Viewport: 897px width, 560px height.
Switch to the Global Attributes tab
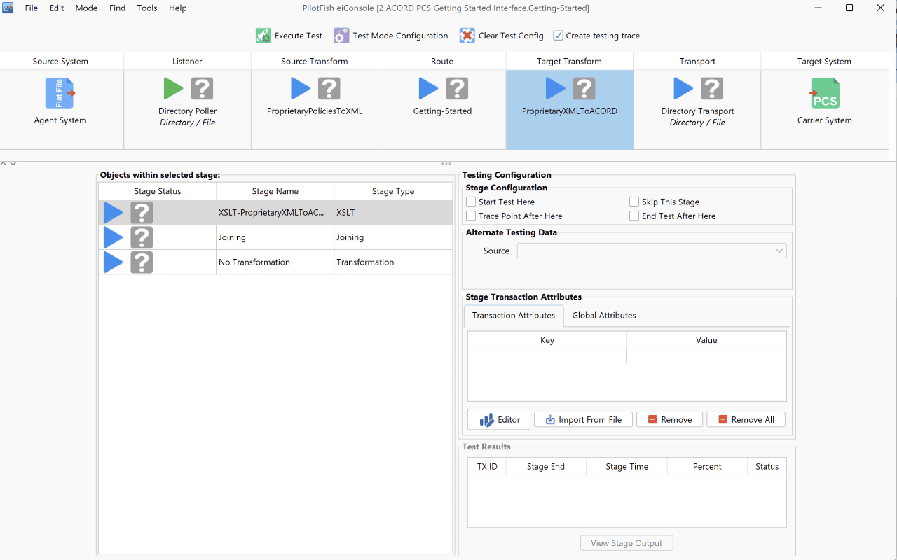[x=604, y=316]
